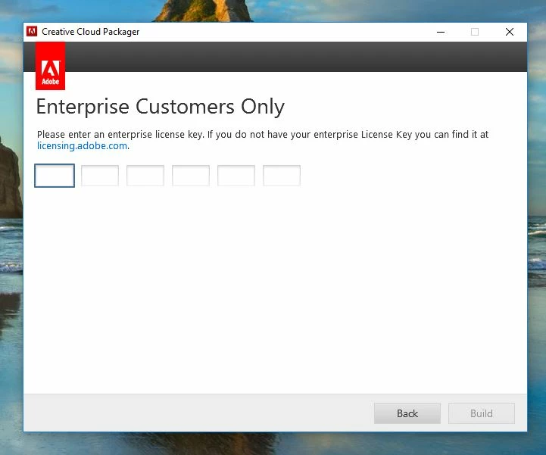Viewport: 546px width, 455px height.
Task: Select the sixth license key field
Action: tap(282, 176)
